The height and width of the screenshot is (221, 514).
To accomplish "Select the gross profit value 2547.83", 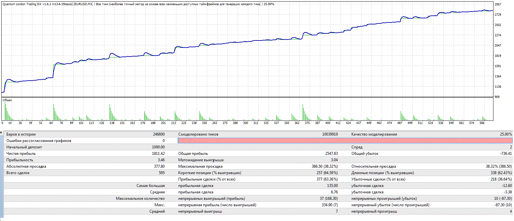I will tap(332, 154).
